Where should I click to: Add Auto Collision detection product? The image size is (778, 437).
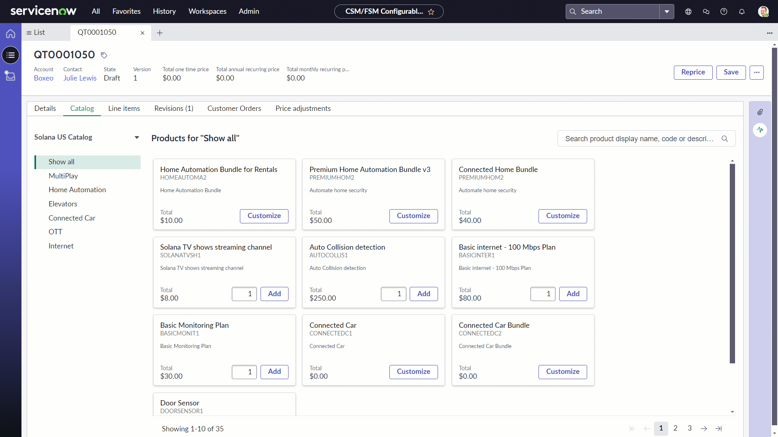pos(423,294)
